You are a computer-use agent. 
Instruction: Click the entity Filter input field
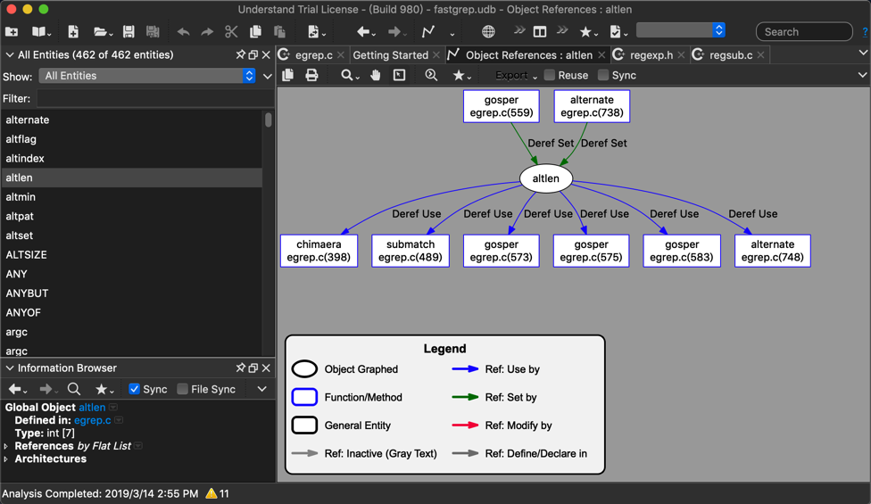152,99
